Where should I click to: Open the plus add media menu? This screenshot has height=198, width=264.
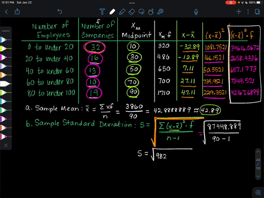239,12
